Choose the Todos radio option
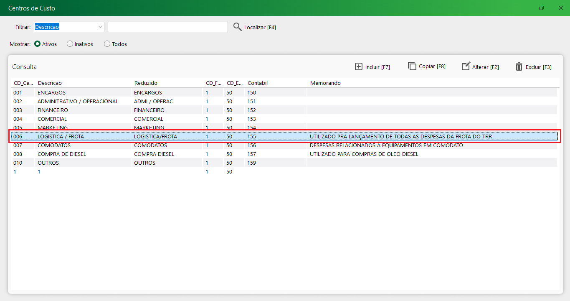This screenshot has width=570, height=301. pyautogui.click(x=107, y=44)
